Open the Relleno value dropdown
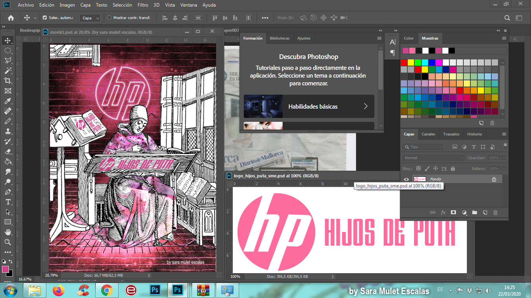Viewport: 531px width, 298px height. point(504,169)
